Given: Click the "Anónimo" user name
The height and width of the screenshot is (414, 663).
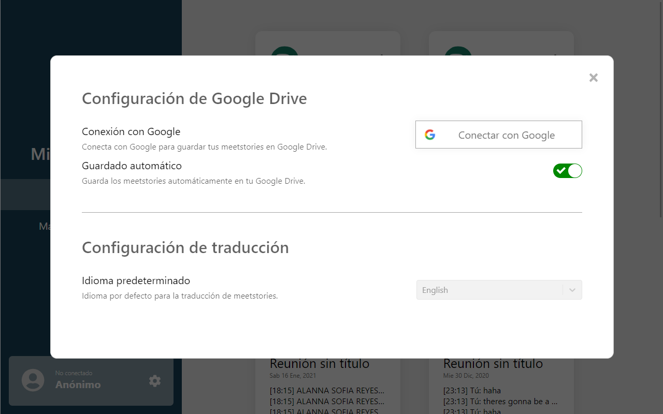Looking at the screenshot, I should 78,385.
